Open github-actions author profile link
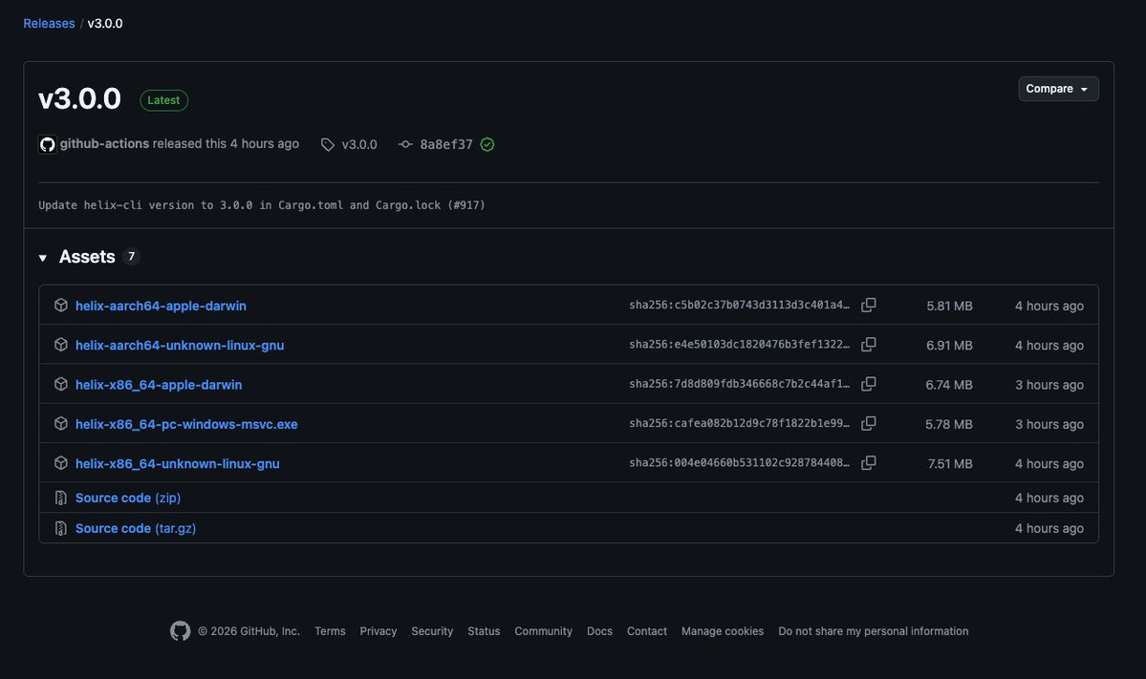Image resolution: width=1146 pixels, height=679 pixels. 104,144
